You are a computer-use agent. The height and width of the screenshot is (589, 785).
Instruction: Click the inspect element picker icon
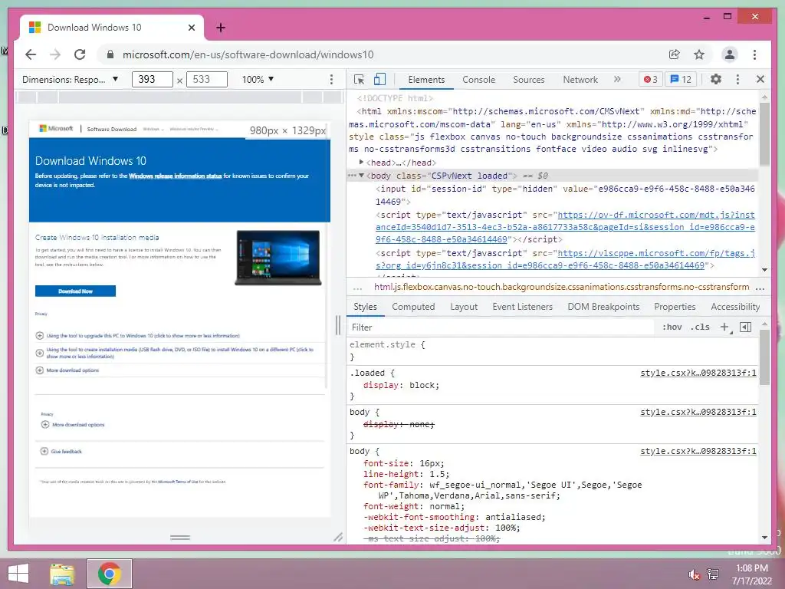point(359,79)
